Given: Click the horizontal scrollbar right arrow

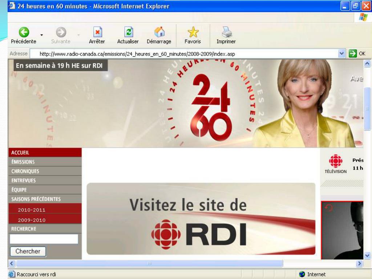Looking at the screenshot, I should click(x=359, y=263).
